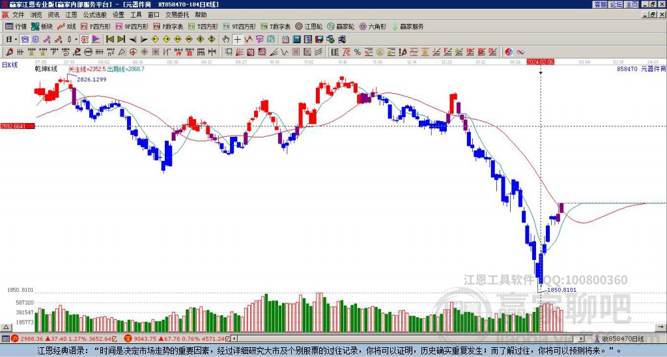This screenshot has width=667, height=357.
Task: Step chart left with black left arrow
Action: 133,40
